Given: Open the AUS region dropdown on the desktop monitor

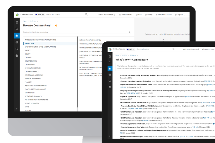Looking at the screenshot, I should point(39,14).
